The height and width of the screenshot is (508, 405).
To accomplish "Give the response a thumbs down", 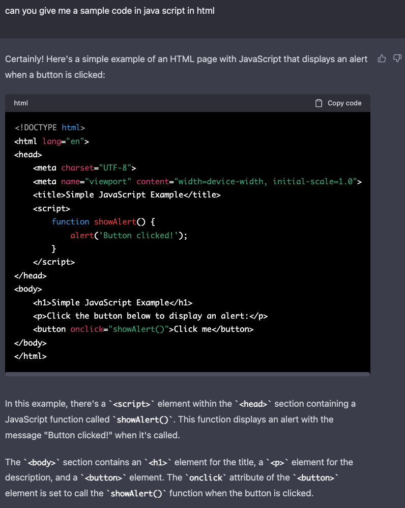I will tap(397, 59).
